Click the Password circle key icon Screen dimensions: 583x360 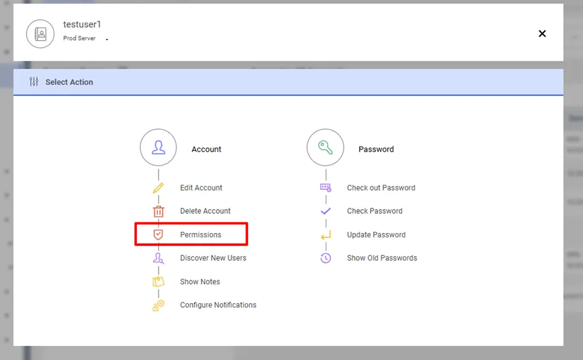click(x=325, y=147)
